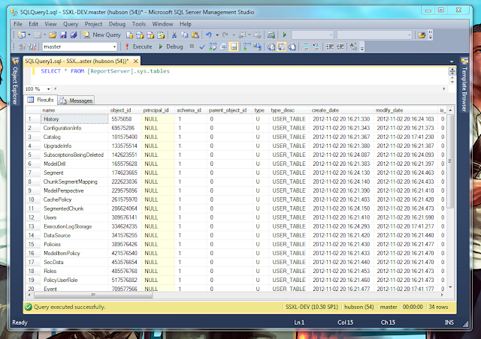Open the Activity Monitor icon
Screen dimensions: 481x339
click(271, 35)
